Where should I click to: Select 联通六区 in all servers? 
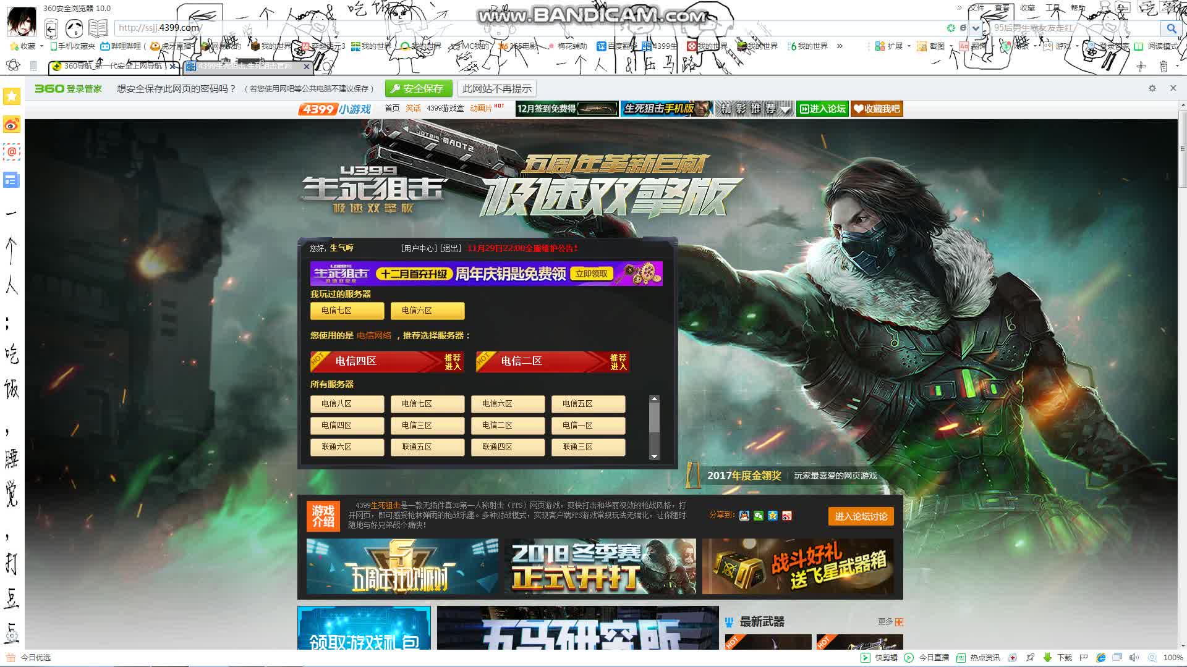coord(347,447)
